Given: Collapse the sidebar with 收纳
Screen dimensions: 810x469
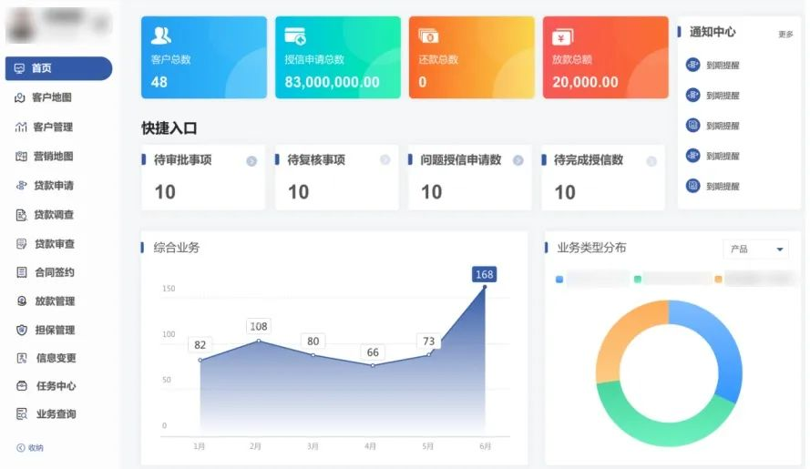Looking at the screenshot, I should click(30, 448).
